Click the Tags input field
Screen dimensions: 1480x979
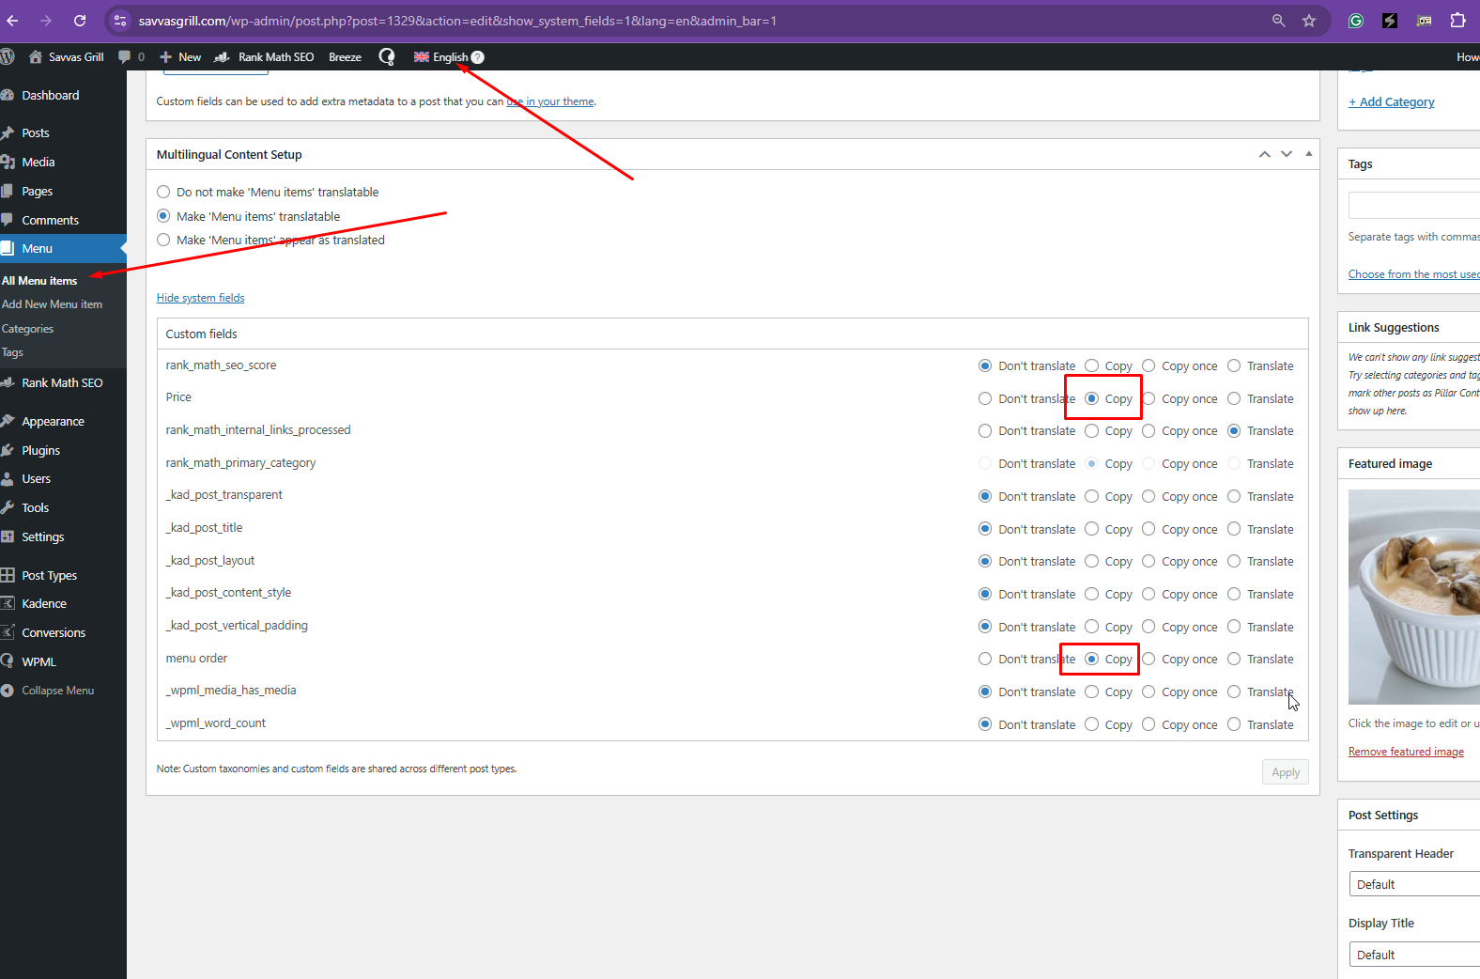1414,205
